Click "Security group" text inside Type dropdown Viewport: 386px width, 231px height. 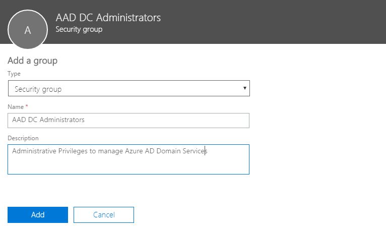point(38,89)
